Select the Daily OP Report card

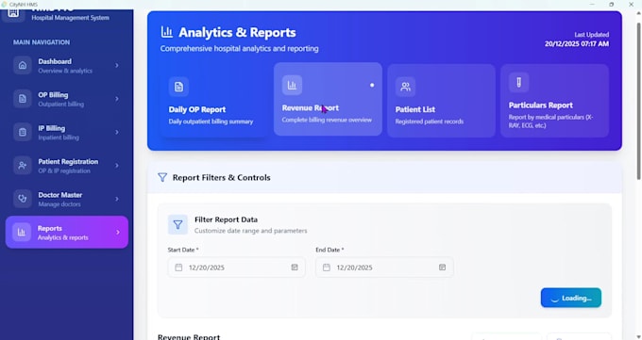coord(214,101)
